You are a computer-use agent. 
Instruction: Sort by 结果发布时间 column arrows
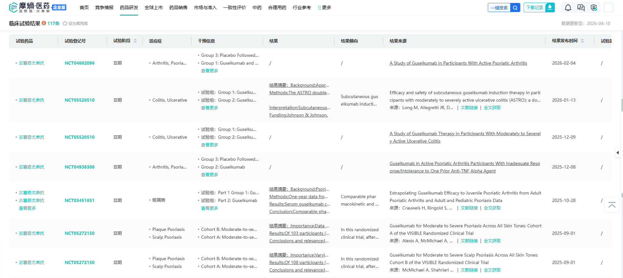click(582, 41)
